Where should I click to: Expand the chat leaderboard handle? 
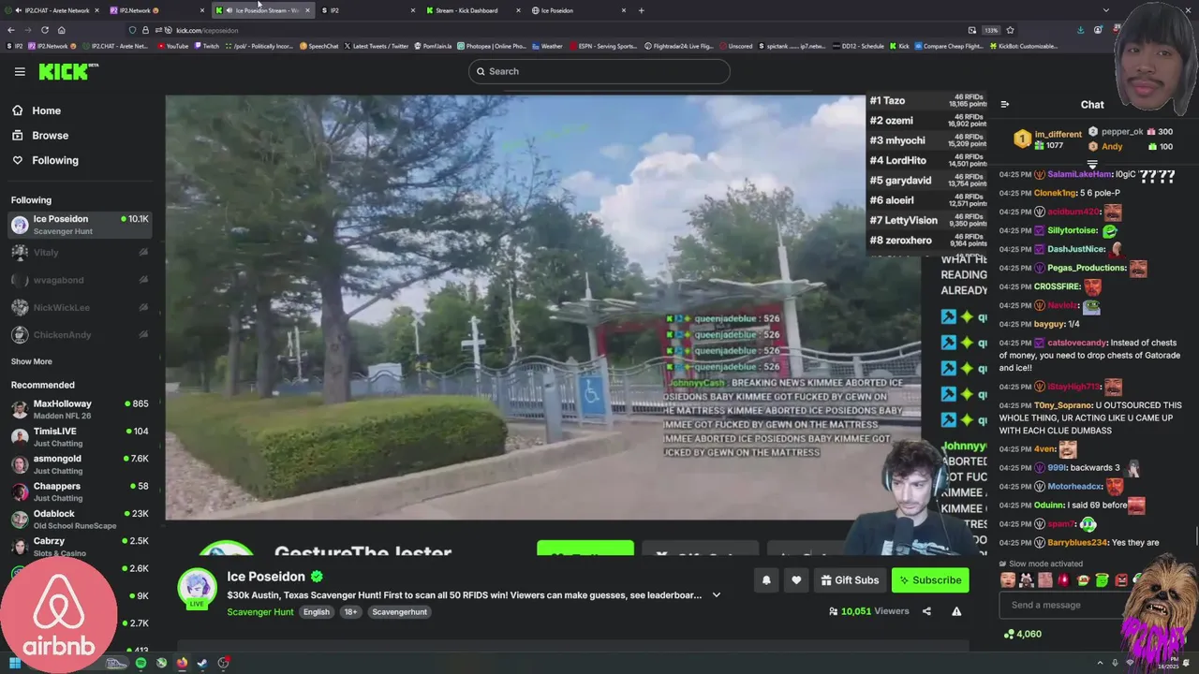coord(1091,164)
